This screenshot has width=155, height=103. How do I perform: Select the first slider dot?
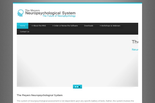75,87
